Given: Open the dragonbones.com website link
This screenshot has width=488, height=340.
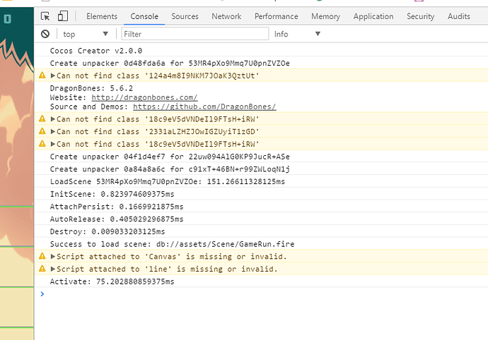Looking at the screenshot, I should pyautogui.click(x=144, y=97).
